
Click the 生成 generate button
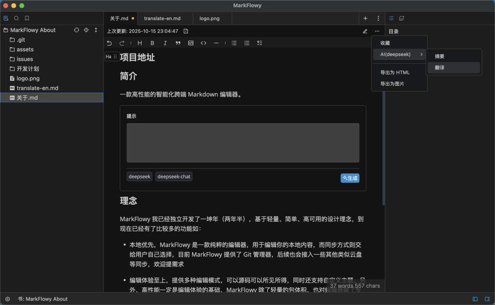(350, 178)
